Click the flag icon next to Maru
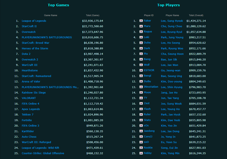Screen dimensions: 227x159 (x=141, y=27)
